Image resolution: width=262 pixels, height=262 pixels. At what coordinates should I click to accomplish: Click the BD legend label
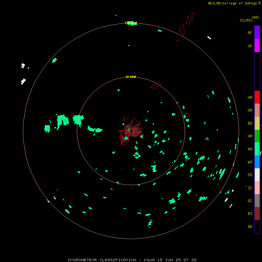tap(250, 123)
